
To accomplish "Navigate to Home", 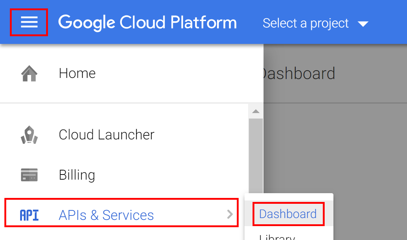I will [77, 73].
